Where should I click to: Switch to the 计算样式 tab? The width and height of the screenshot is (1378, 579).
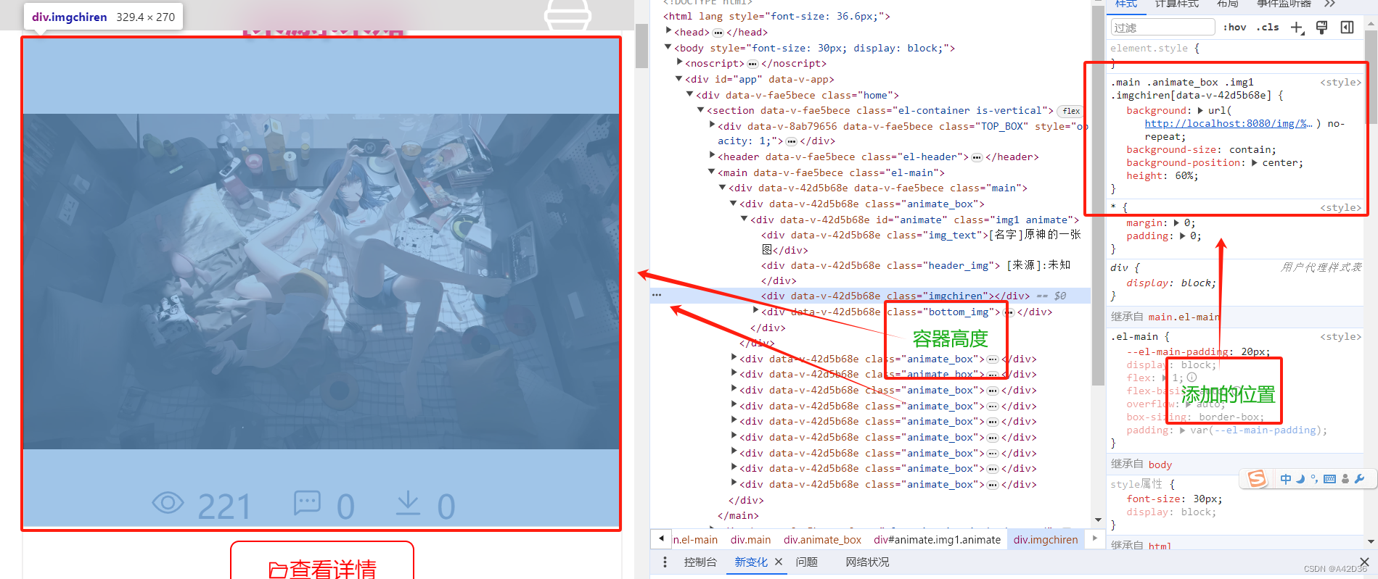point(1176,4)
